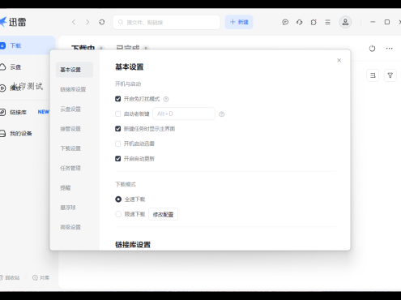Open the hamburger main menu icon
Image resolution: width=401 pixels, height=300 pixels.
327,22
